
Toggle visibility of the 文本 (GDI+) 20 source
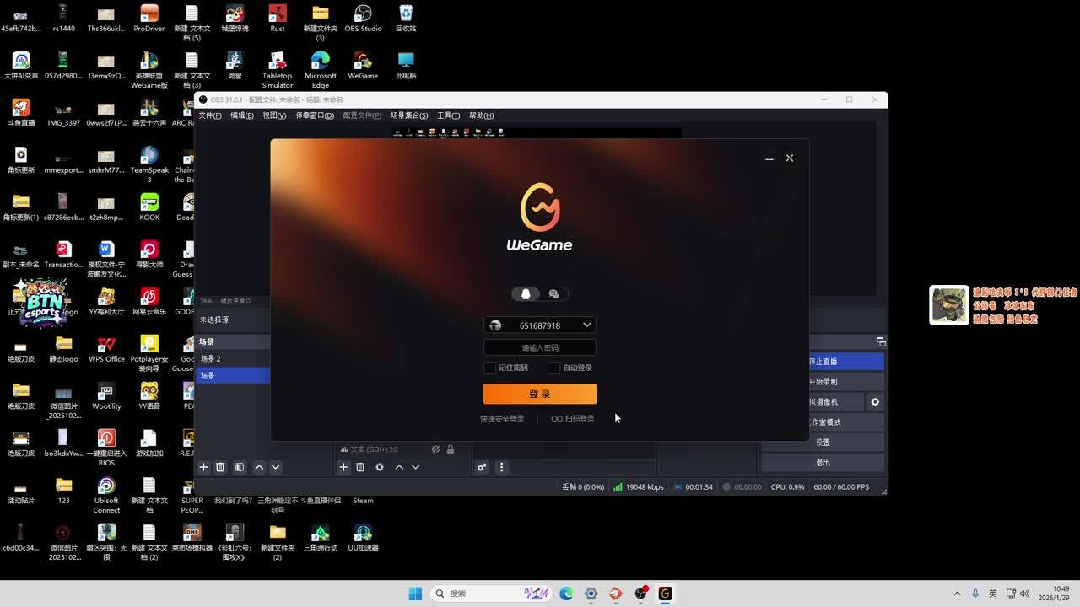[x=436, y=449]
